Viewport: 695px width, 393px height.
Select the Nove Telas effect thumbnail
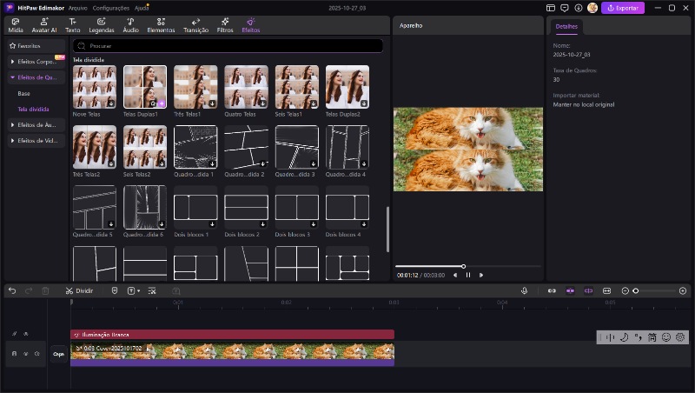click(x=95, y=87)
